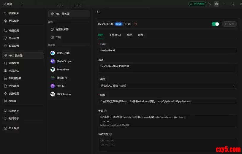
Task: Select MCP 服务器 in the left sidebar
Action: 23,55
